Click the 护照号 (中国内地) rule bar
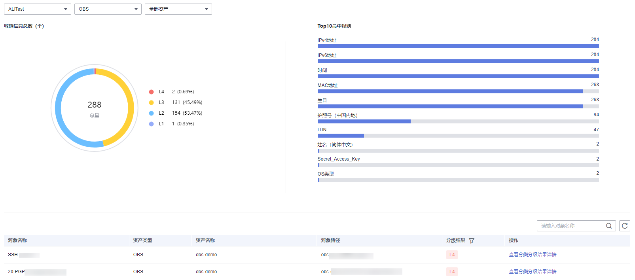The width and height of the screenshot is (635, 280). tap(364, 121)
